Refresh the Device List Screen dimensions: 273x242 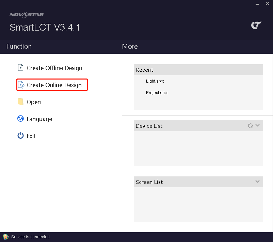pyautogui.click(x=251, y=125)
